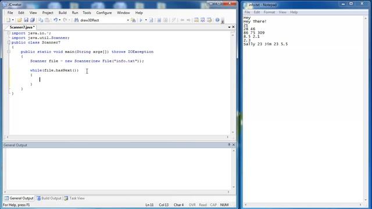Open the New file dropdown arrow
The image size is (372, 209).
click(x=13, y=20)
